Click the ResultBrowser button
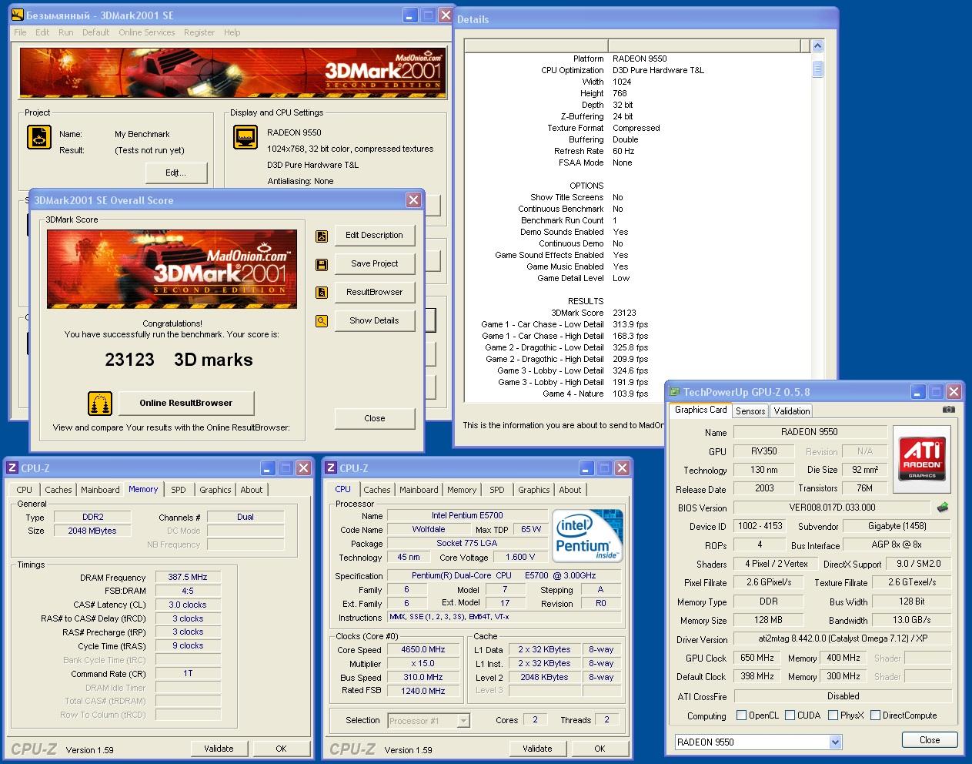 (375, 293)
